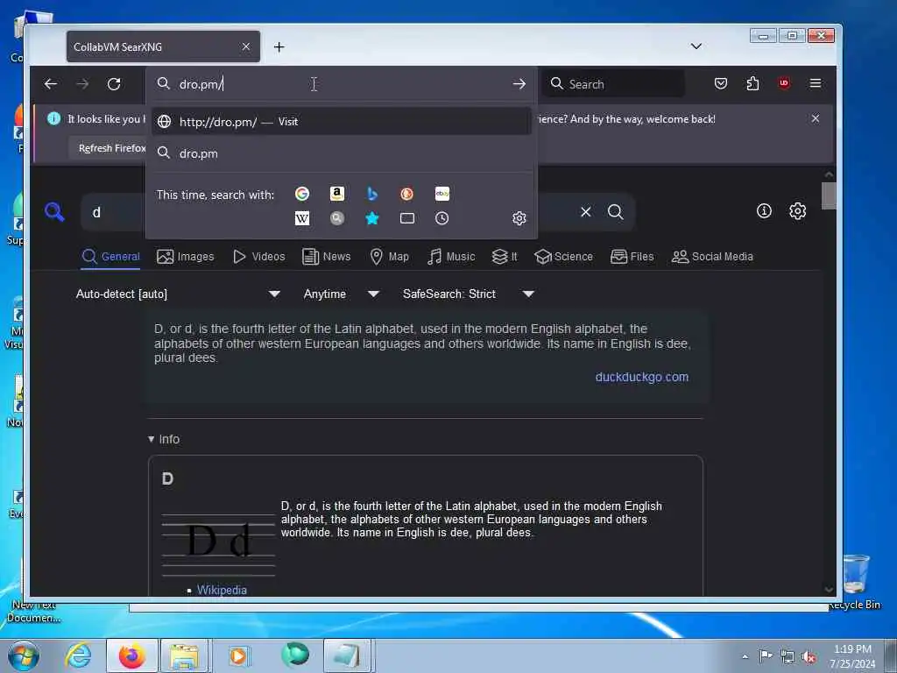Click the SearXNG logo magnifier

(x=54, y=212)
